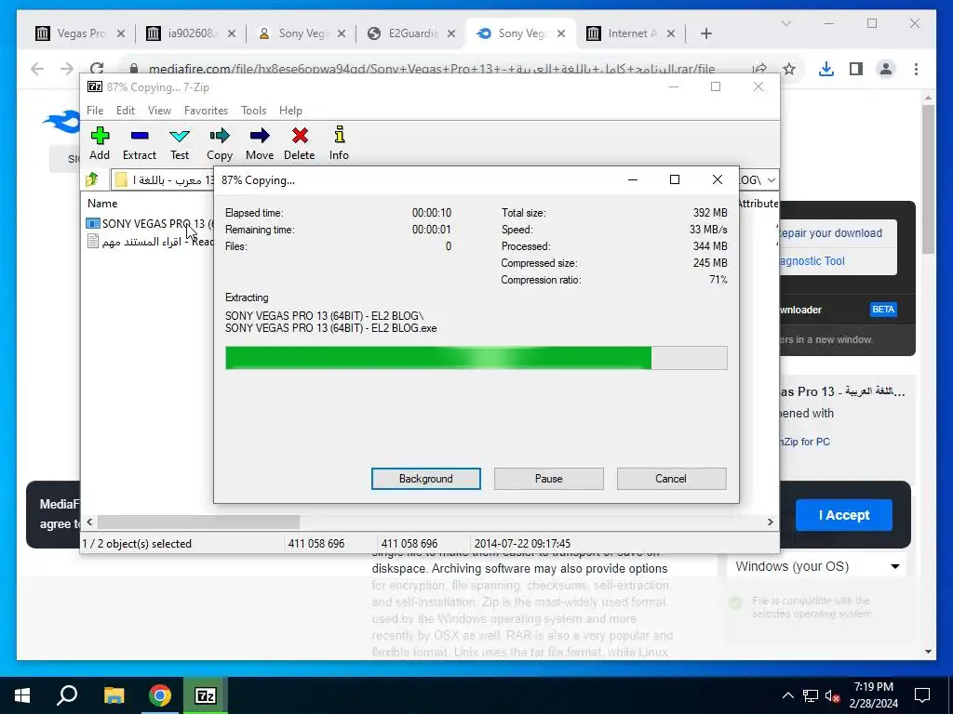Switch to the ia902608 browser tab
The image size is (953, 714).
point(192,33)
